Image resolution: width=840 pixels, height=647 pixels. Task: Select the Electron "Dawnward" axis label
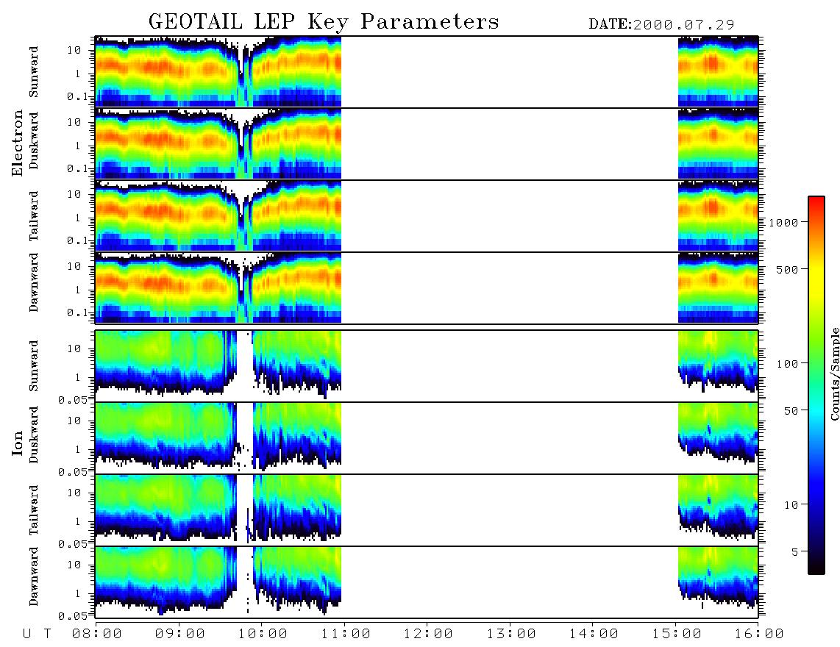point(34,282)
